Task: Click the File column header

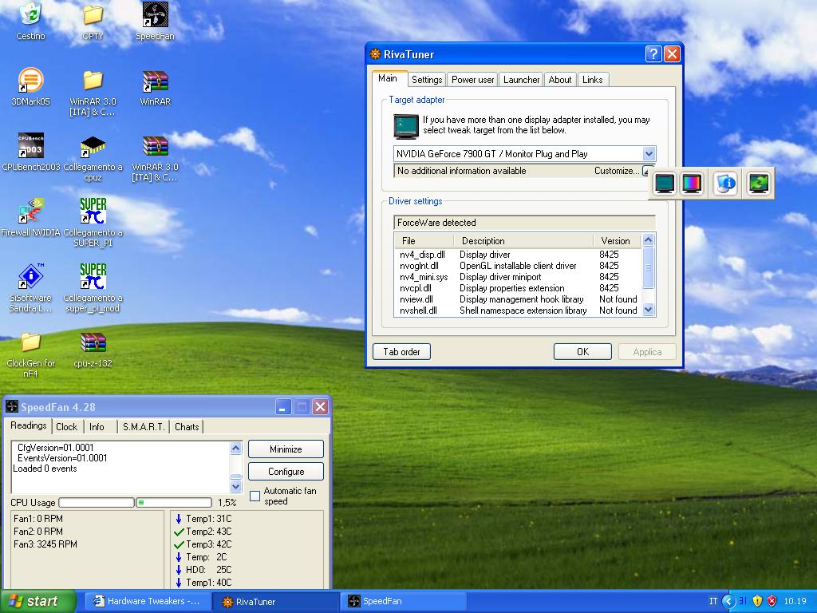Action: click(424, 241)
